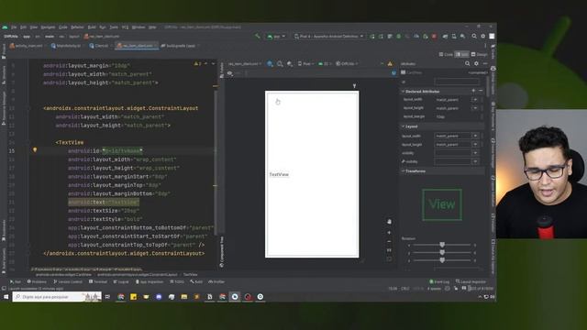Adjust the second rotation slider handle
This screenshot has width=587, height=330.
[x=442, y=253]
